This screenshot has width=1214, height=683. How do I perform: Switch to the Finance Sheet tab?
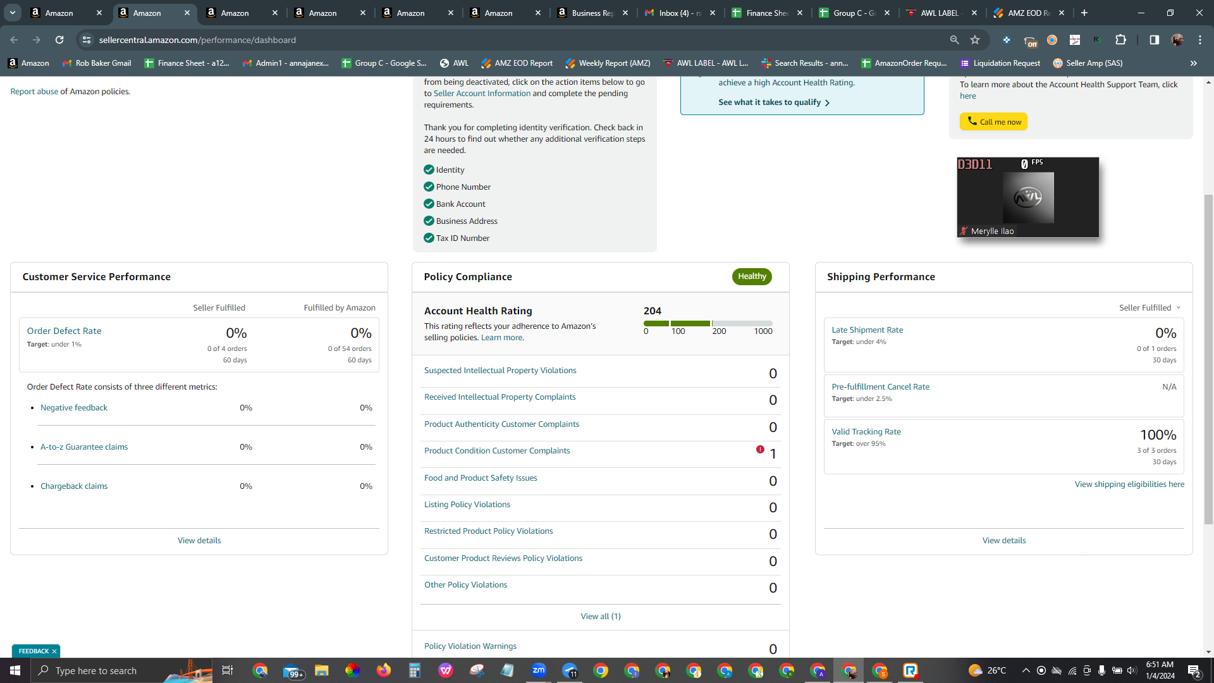(x=767, y=13)
